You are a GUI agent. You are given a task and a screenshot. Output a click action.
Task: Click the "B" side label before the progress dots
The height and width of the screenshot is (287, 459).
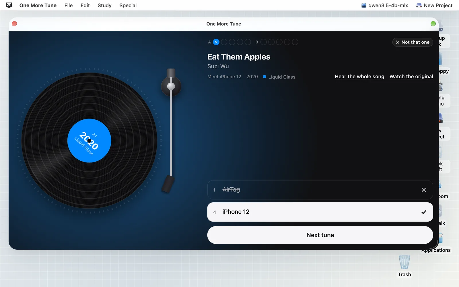(x=257, y=42)
